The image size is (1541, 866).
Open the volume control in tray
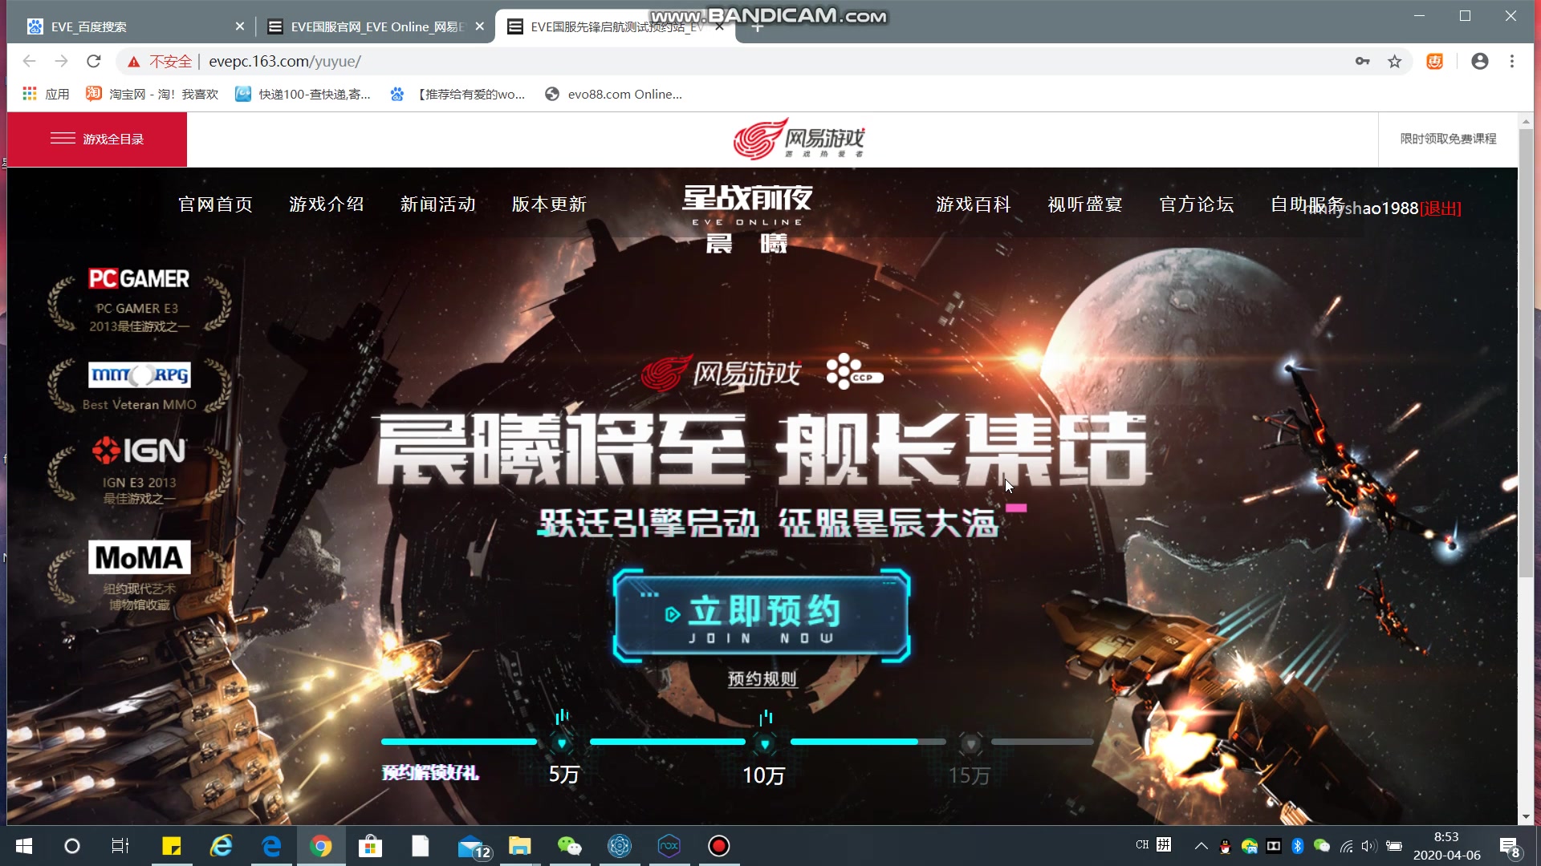click(x=1369, y=846)
